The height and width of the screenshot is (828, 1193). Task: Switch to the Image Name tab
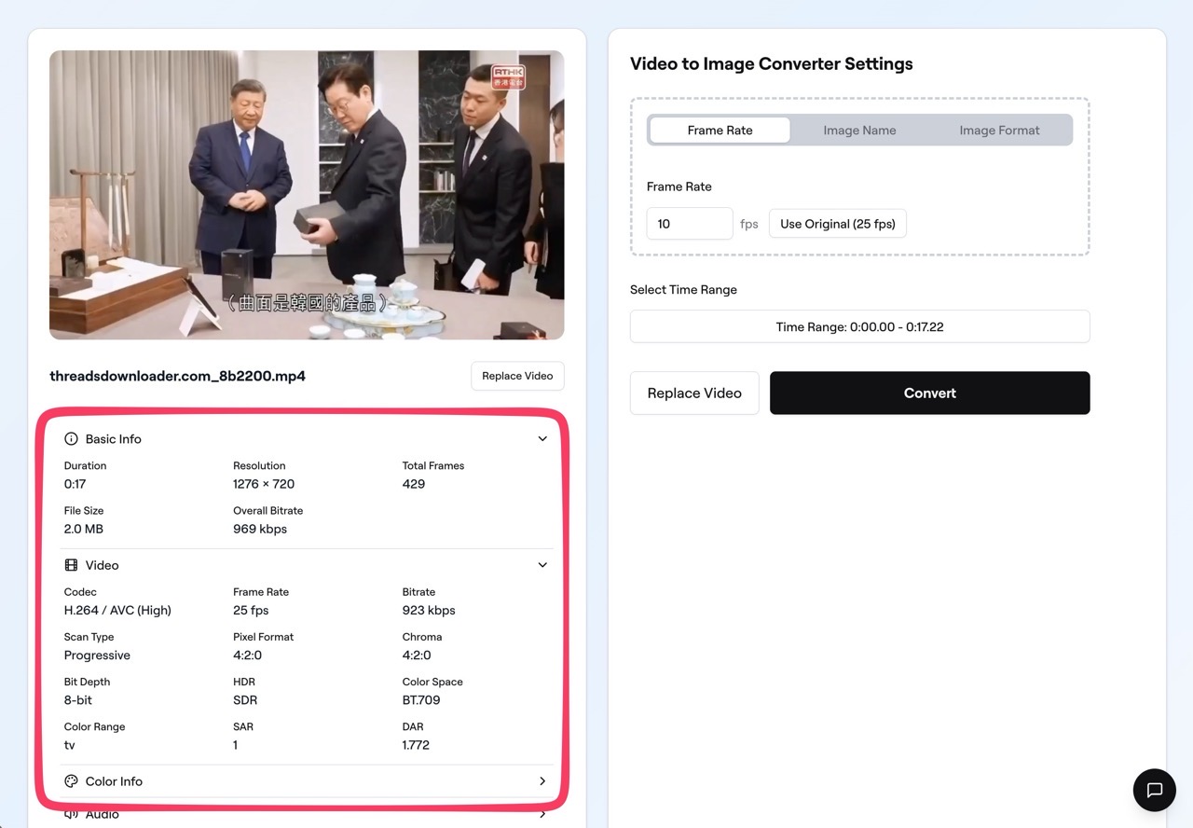click(859, 131)
